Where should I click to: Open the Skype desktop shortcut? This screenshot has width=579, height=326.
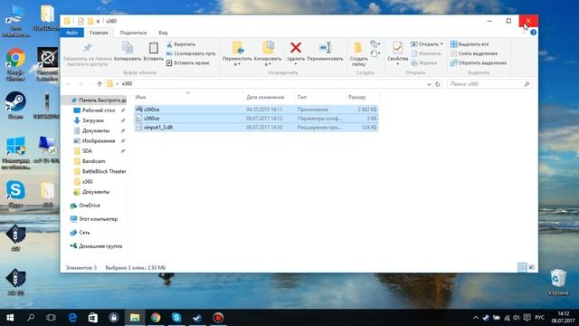(15, 194)
